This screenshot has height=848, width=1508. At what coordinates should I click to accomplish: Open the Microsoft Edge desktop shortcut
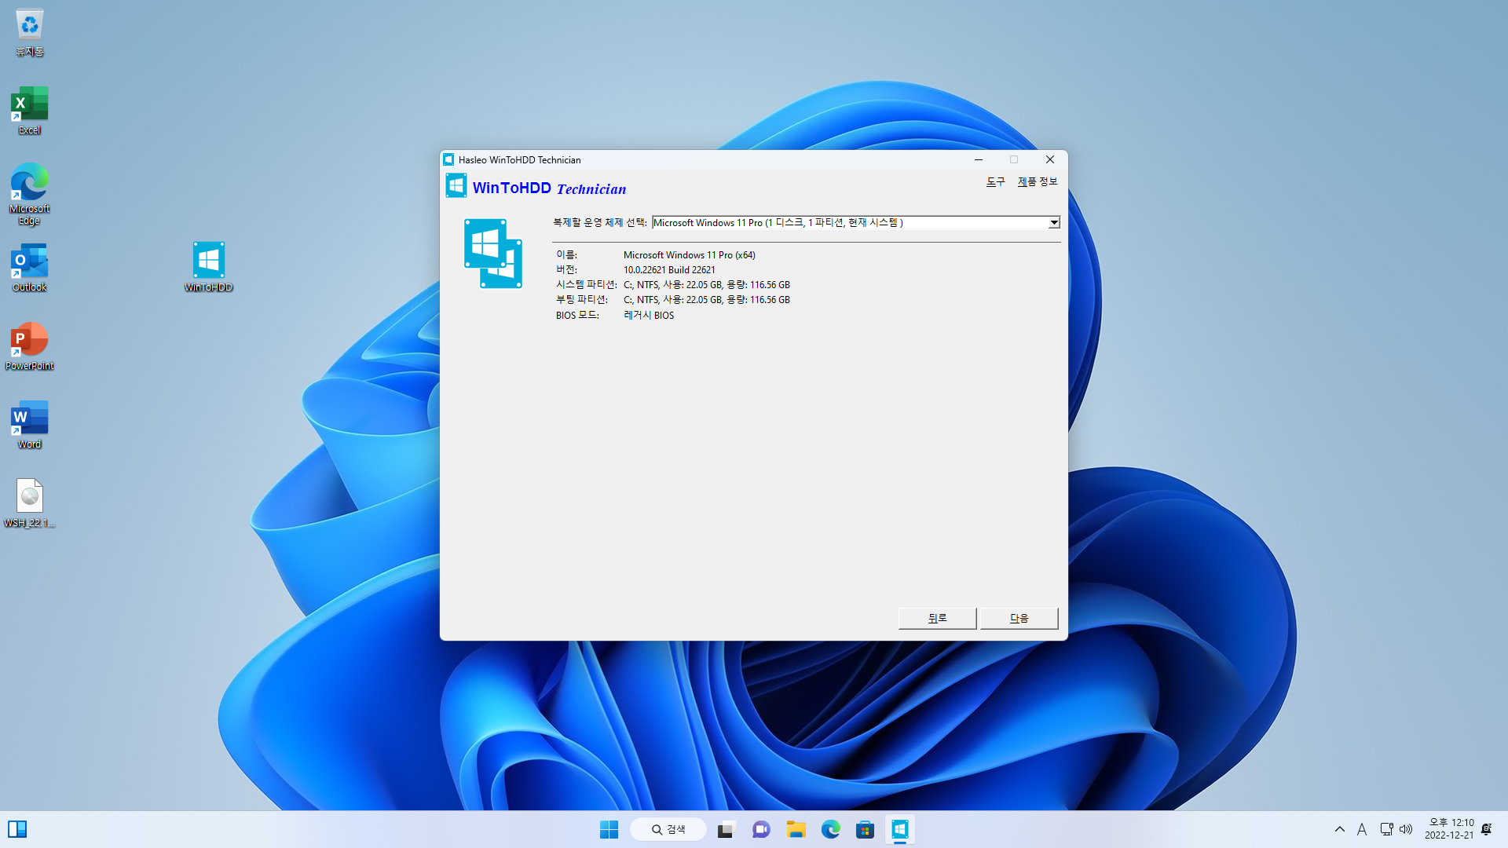coord(29,194)
